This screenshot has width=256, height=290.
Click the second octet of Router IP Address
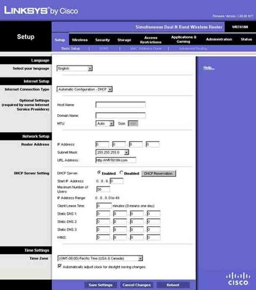point(119,144)
